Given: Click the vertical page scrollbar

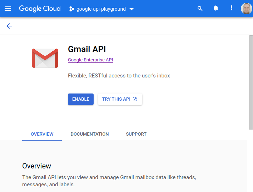Looking at the screenshot, I should 251,82.
